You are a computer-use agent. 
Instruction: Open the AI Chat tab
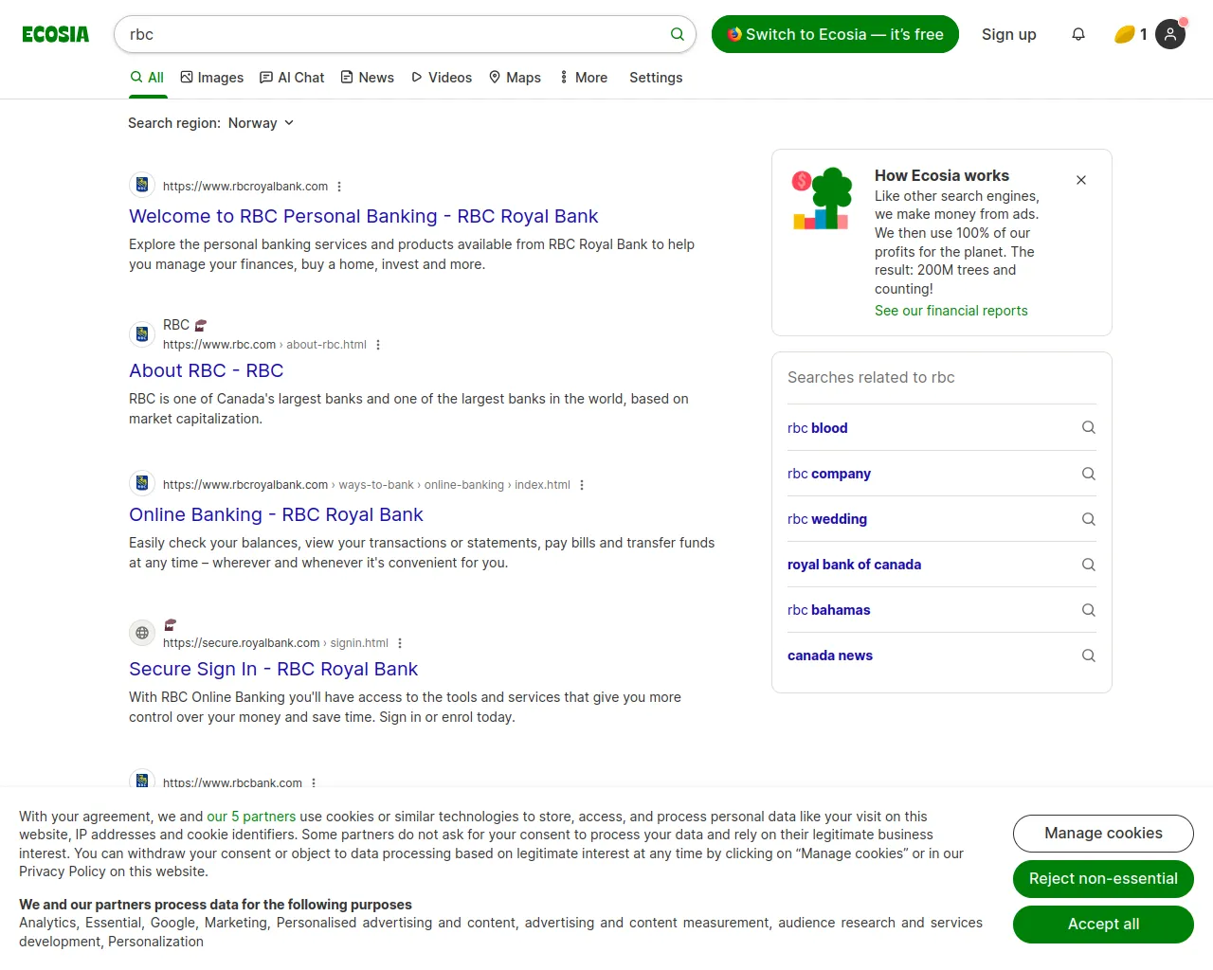point(292,78)
